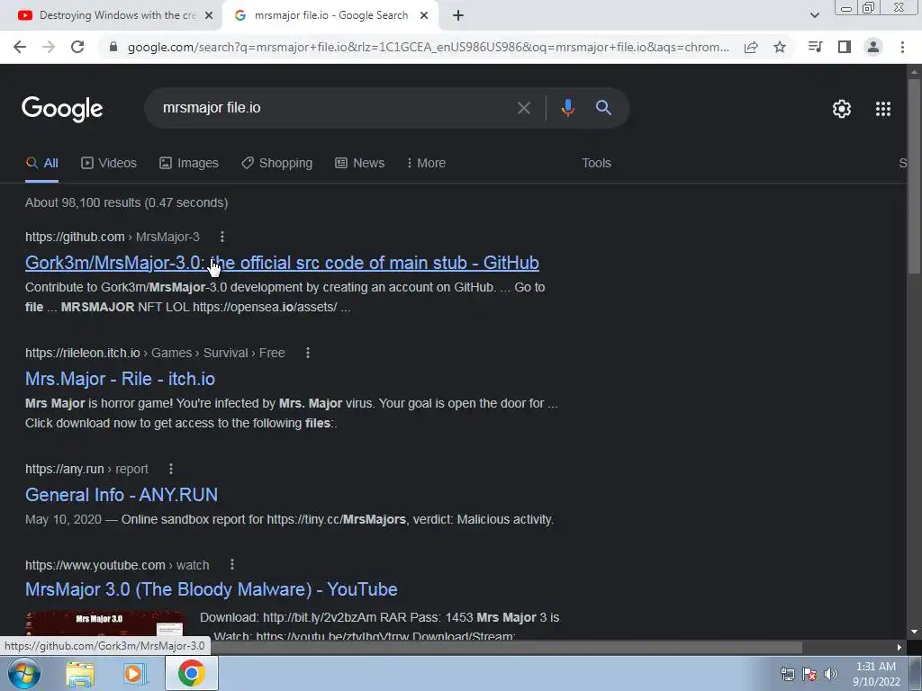Click the address bar URL
This screenshot has width=922, height=691.
428,47
